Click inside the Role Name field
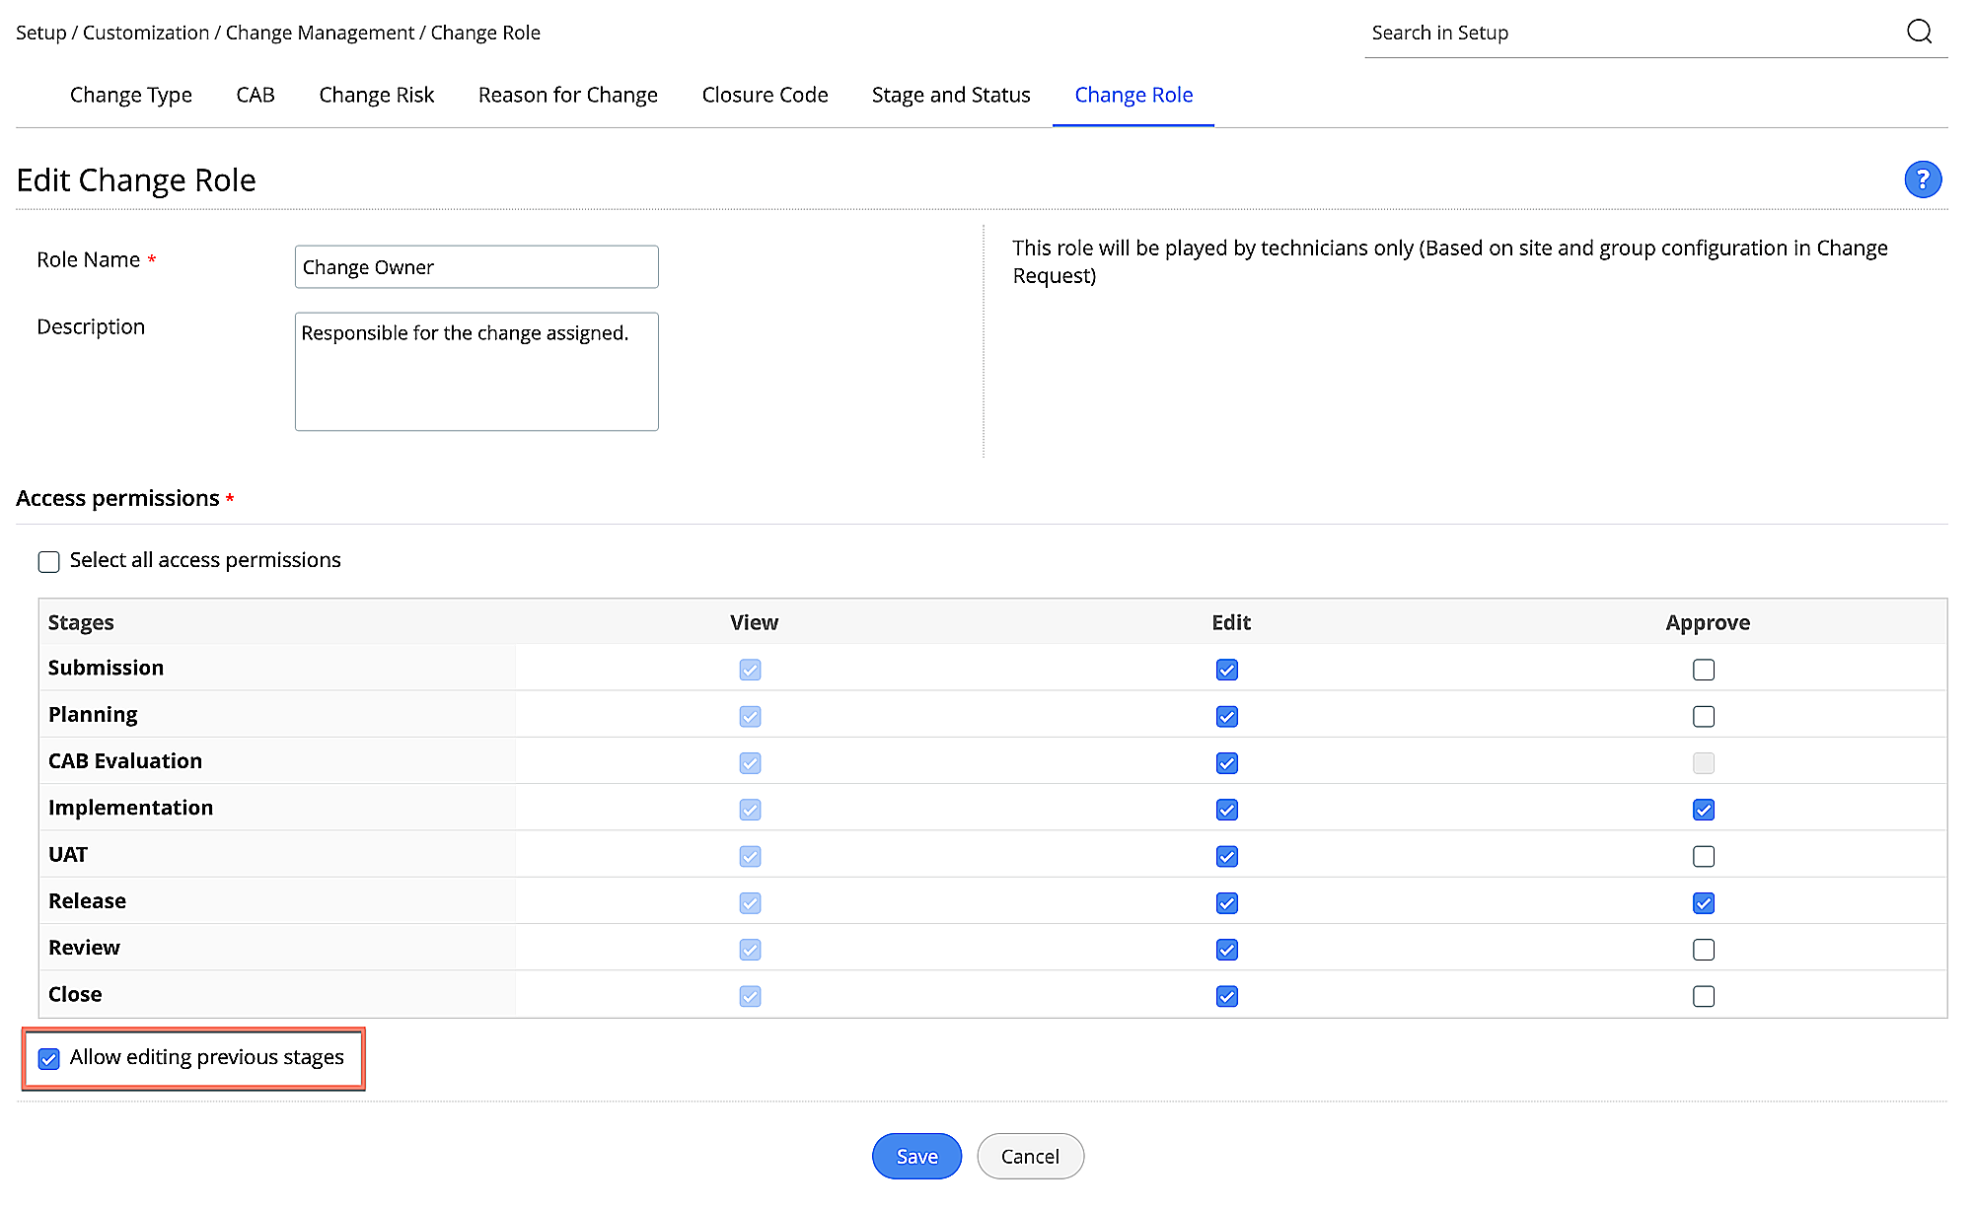1973x1210 pixels. [475, 266]
